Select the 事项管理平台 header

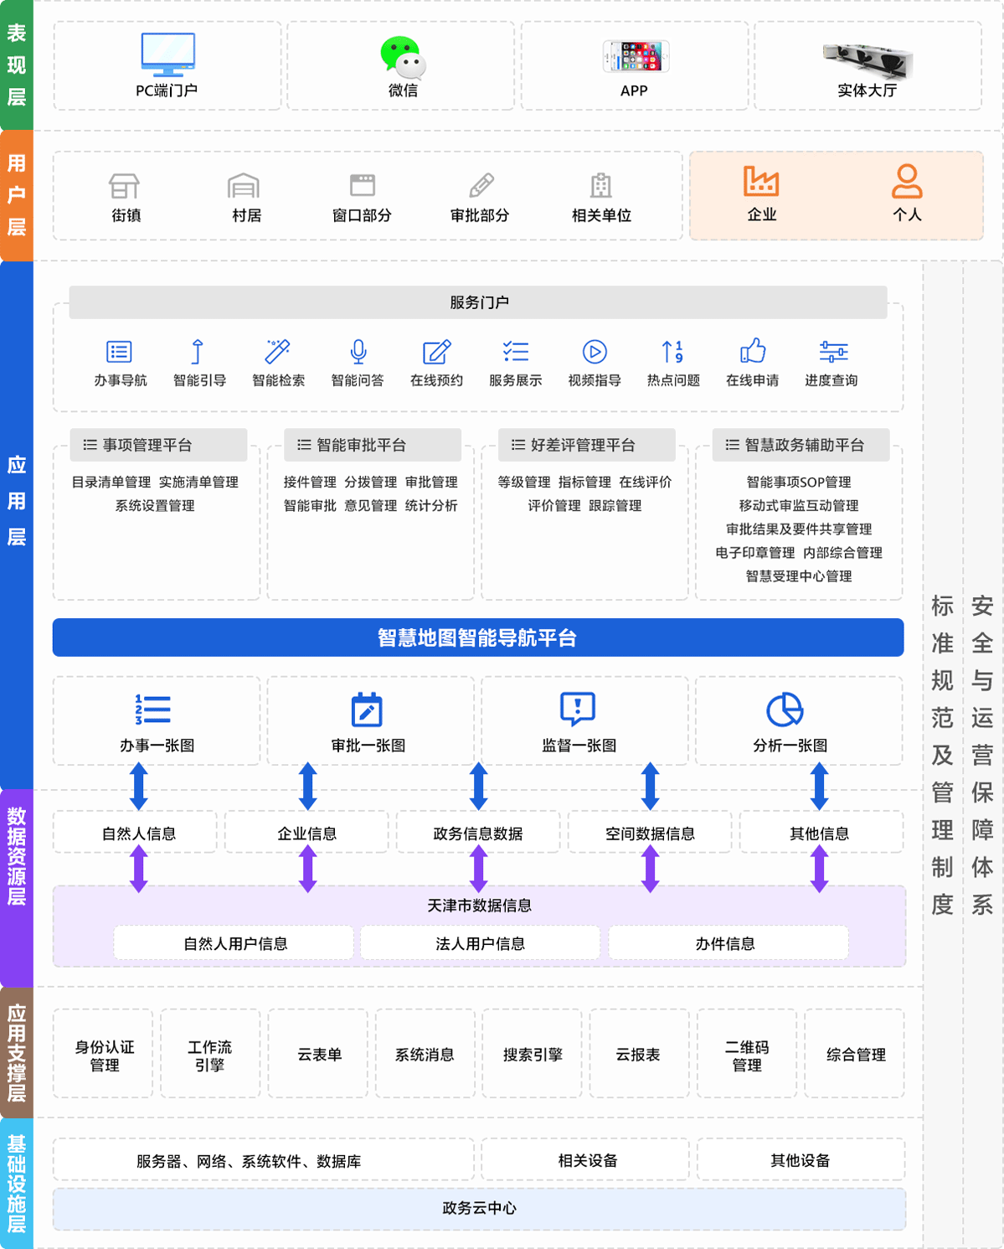(x=159, y=445)
